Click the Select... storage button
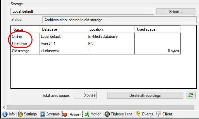Viewport: 199px width, 119px height. pyautogui.click(x=176, y=12)
